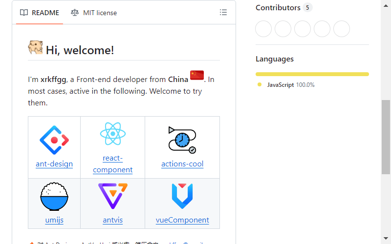Follow the actions-cool link

click(x=182, y=164)
